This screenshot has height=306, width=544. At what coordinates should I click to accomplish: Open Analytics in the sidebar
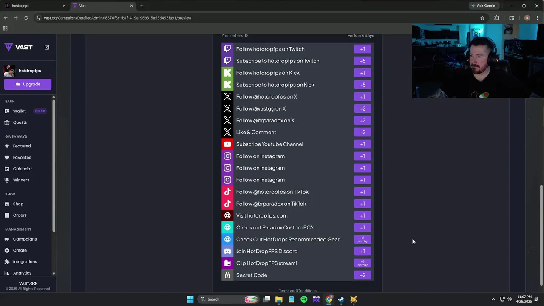pos(18,273)
